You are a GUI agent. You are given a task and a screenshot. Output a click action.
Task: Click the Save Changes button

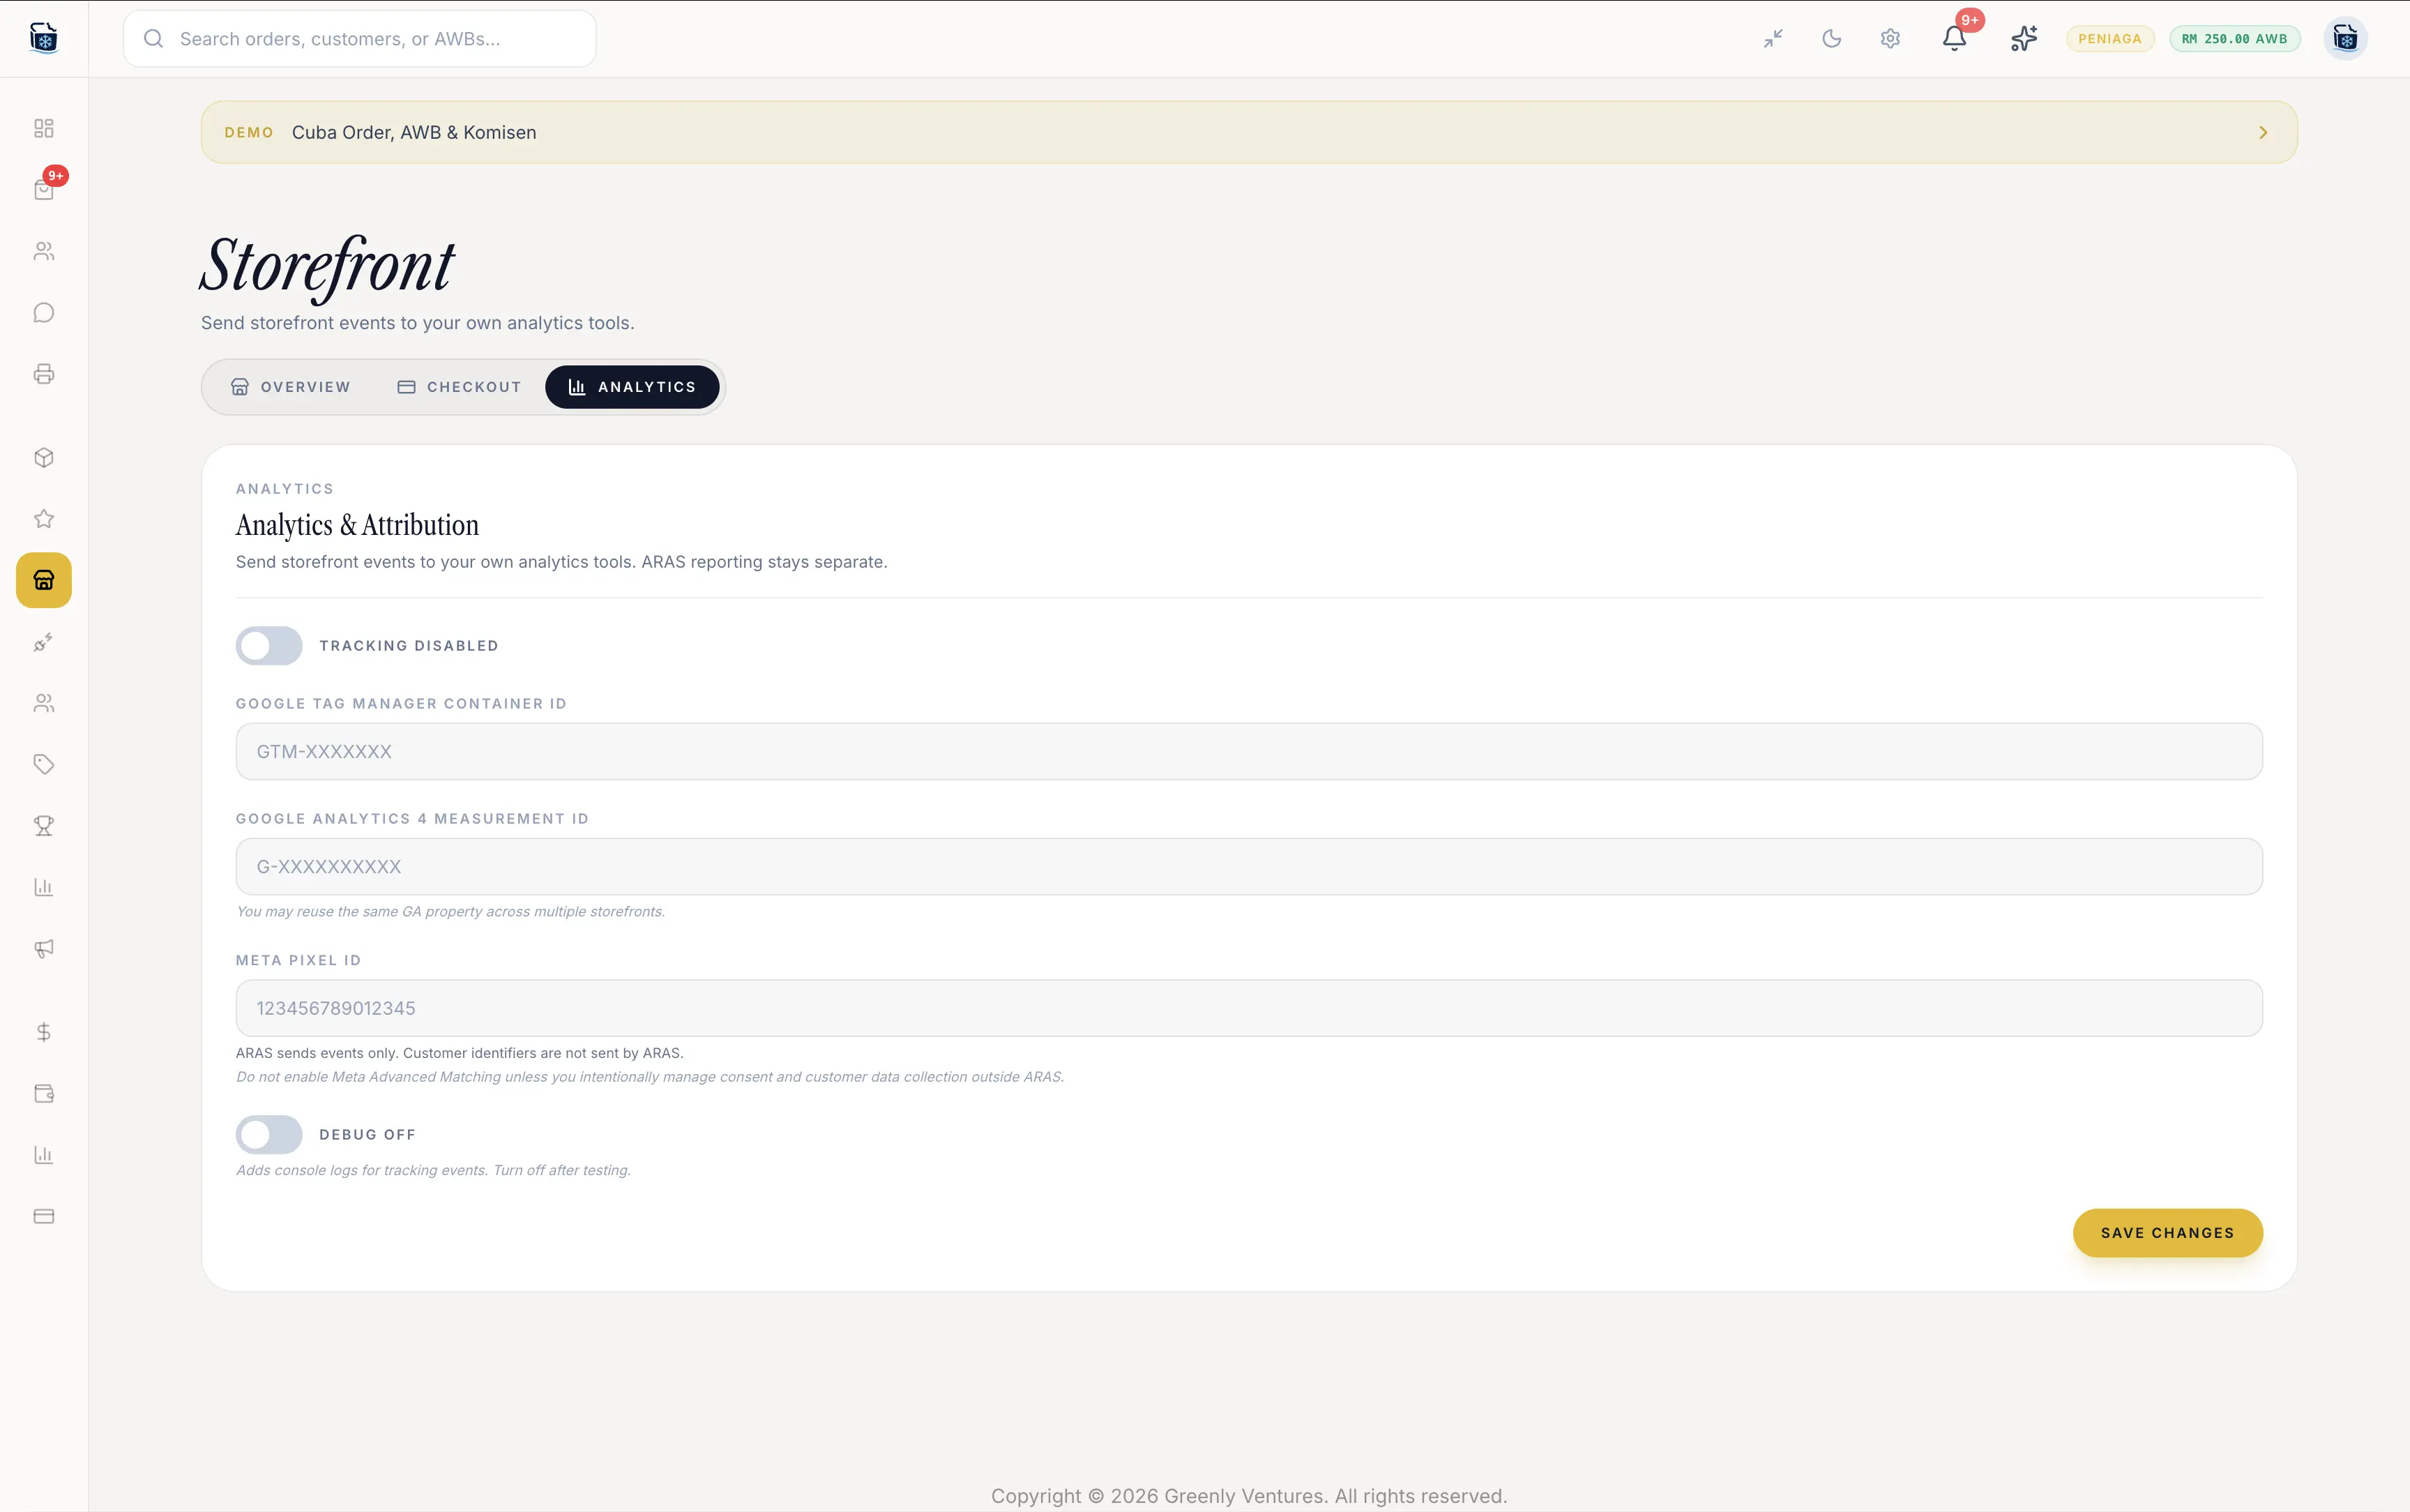(x=2167, y=1232)
